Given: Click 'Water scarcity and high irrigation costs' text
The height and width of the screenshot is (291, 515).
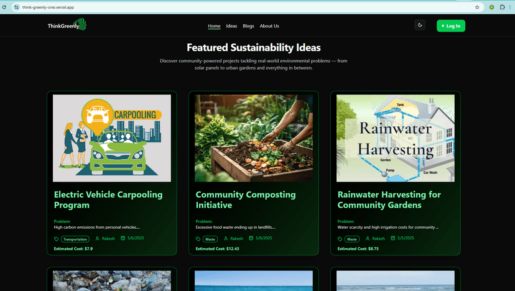Looking at the screenshot, I should pos(388,228).
